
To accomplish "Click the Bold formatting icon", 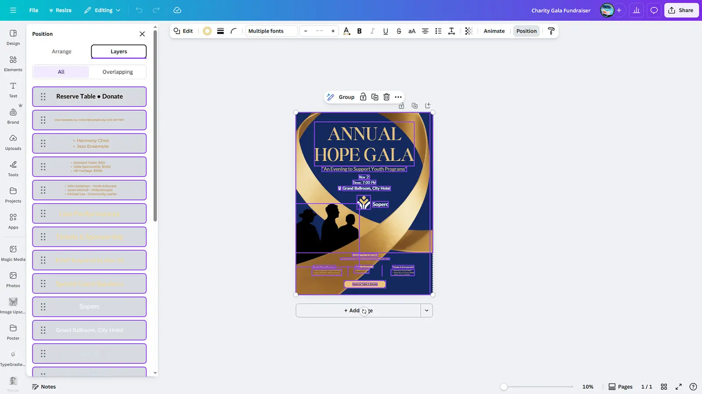I will tap(359, 31).
